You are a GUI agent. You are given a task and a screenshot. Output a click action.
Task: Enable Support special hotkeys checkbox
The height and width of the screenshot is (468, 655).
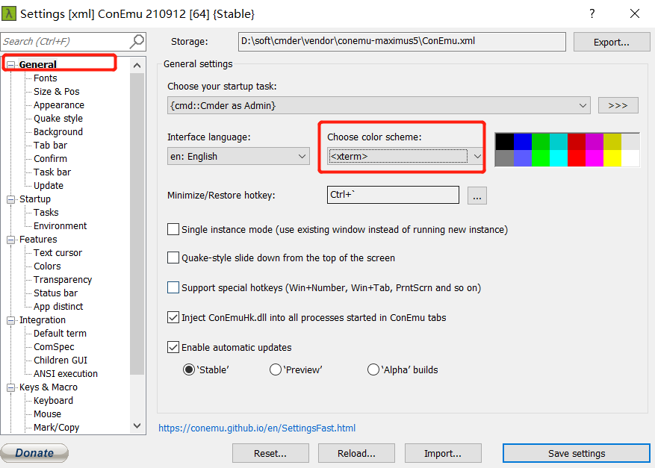(173, 287)
